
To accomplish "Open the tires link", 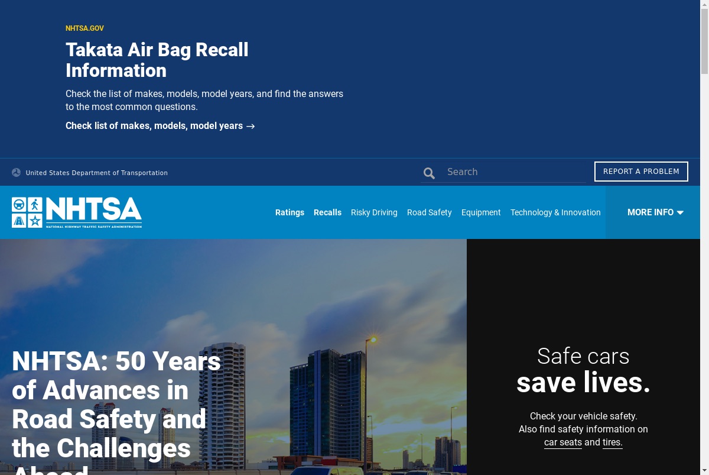I will pos(613,442).
